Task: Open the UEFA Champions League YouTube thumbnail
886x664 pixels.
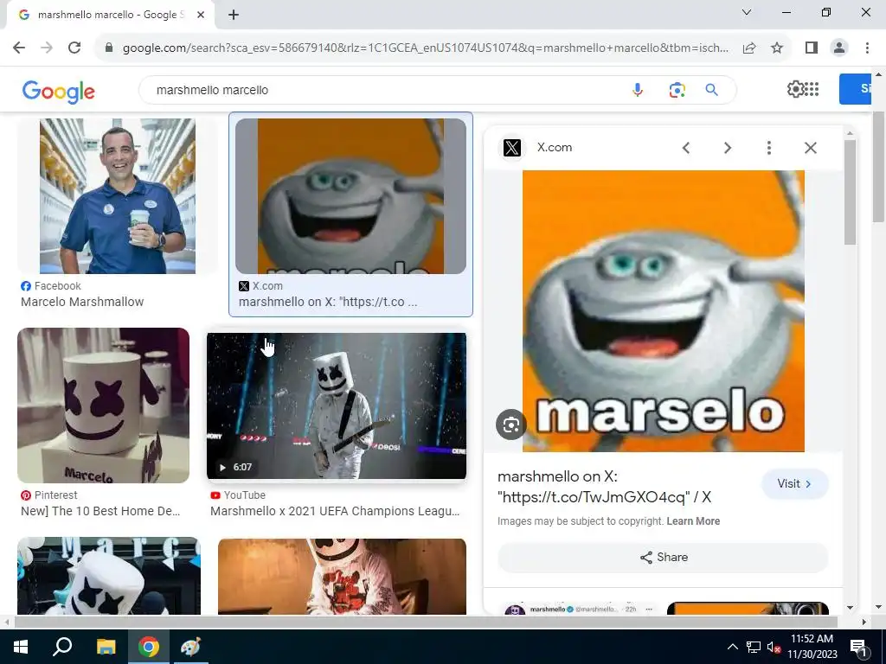Action: point(337,406)
